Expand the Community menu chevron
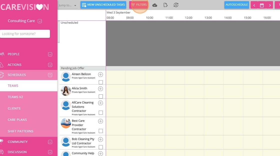The height and width of the screenshot is (156, 280). click(50, 142)
